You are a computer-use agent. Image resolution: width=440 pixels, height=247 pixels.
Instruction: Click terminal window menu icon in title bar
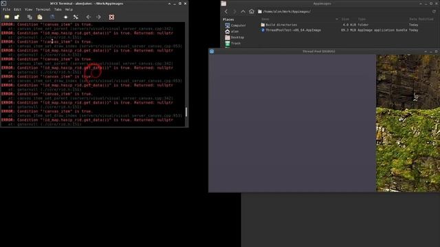3,3
